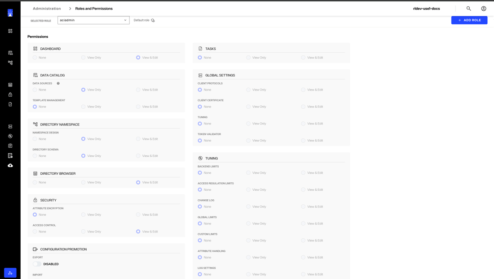Select View & Edit for Custom Limits

click(x=303, y=240)
